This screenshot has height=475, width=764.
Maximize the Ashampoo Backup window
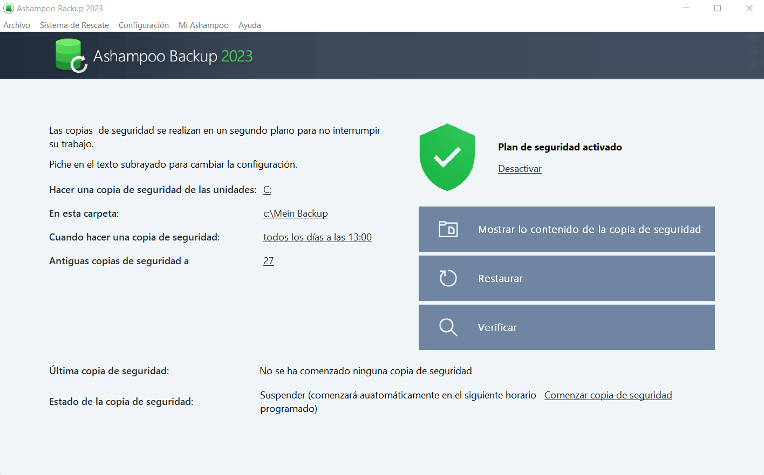pyautogui.click(x=718, y=8)
